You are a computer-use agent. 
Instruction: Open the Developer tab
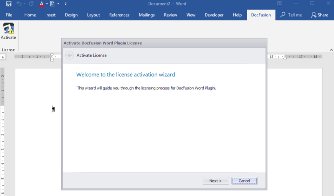pos(214,15)
